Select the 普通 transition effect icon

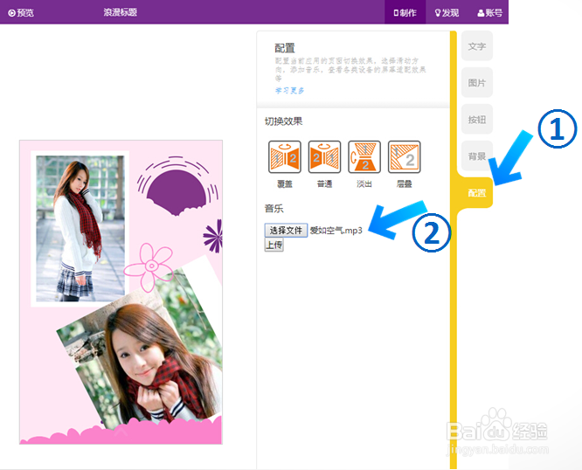tap(324, 157)
